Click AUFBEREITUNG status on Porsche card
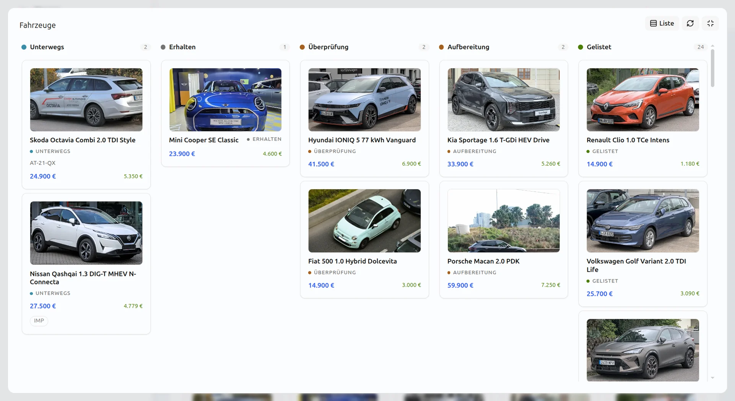 472,273
